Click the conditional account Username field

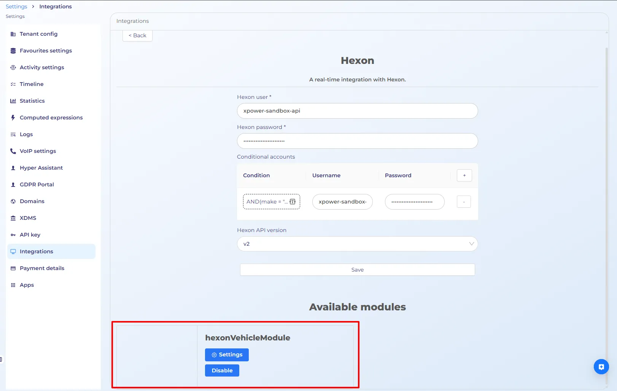tap(342, 202)
